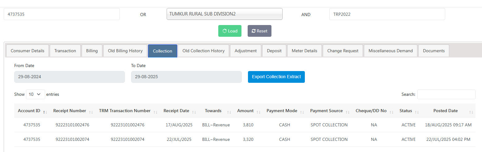Screen dimensions: 482x152
Task: Open the Meter Details tab
Action: tap(304, 51)
